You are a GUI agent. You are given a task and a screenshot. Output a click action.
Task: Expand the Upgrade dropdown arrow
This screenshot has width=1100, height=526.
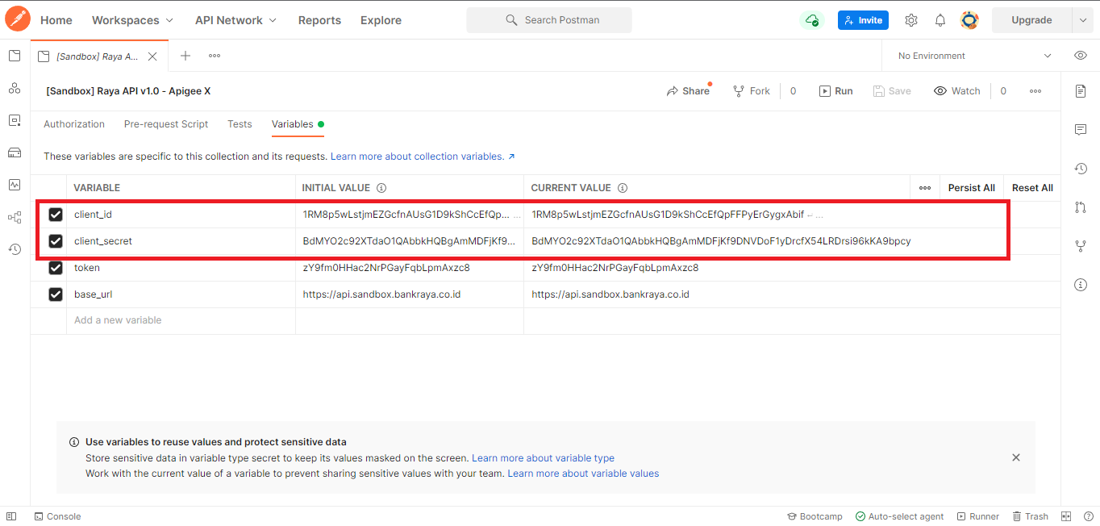pyautogui.click(x=1082, y=20)
